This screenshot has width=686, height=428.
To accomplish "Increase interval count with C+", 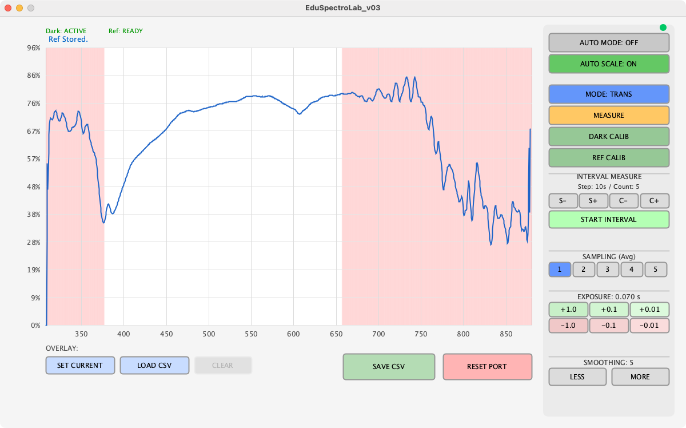I will 655,201.
